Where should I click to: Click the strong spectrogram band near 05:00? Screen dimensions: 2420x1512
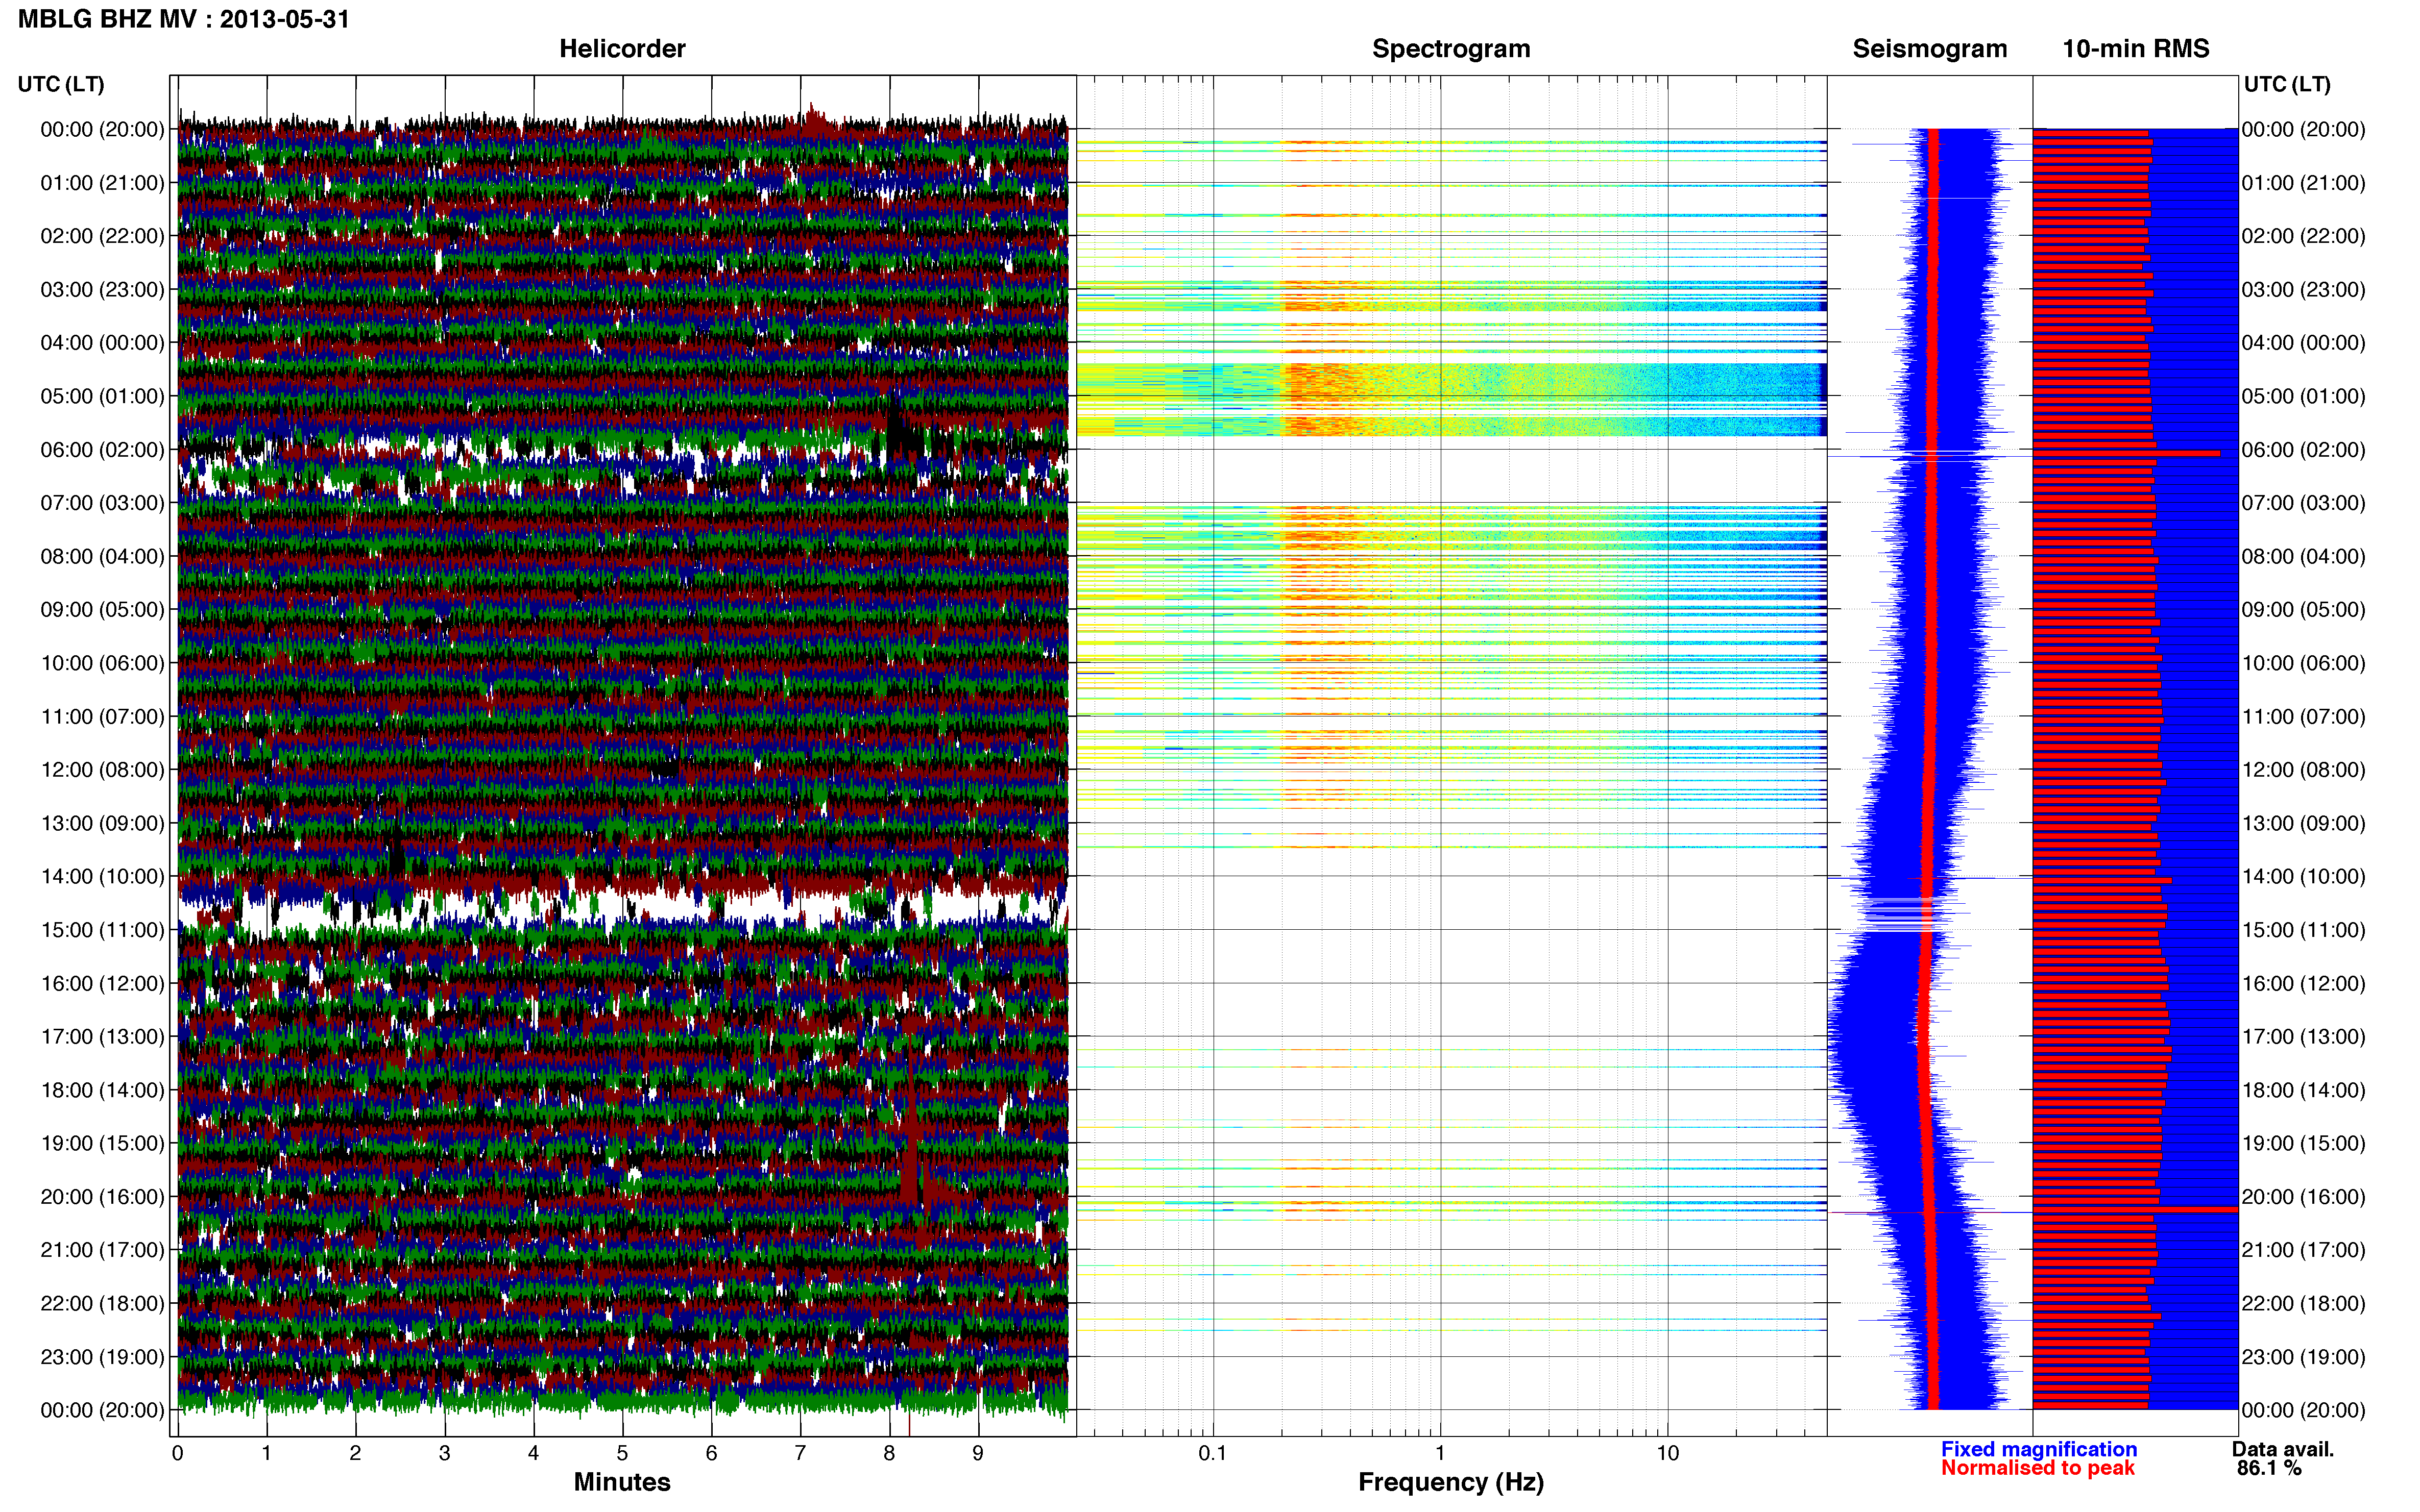point(1450,400)
